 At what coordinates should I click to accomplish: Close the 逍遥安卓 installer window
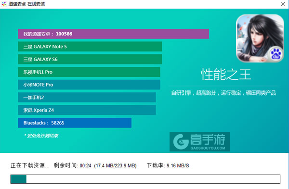click(283, 4)
